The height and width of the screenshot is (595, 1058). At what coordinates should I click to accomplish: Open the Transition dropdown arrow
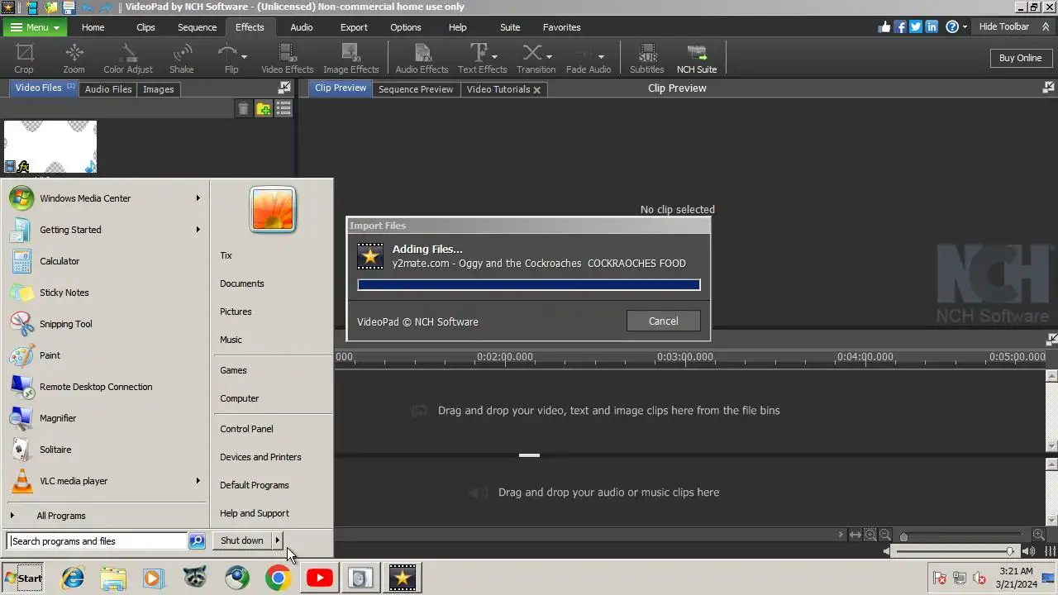(x=549, y=56)
